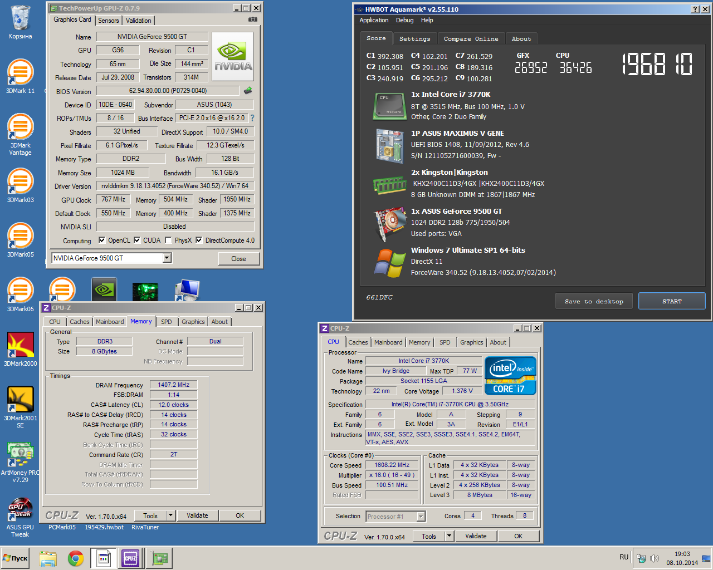The width and height of the screenshot is (713, 570).
Task: Select the green circuit-board thumbnail desktop icon
Action: pos(145,291)
